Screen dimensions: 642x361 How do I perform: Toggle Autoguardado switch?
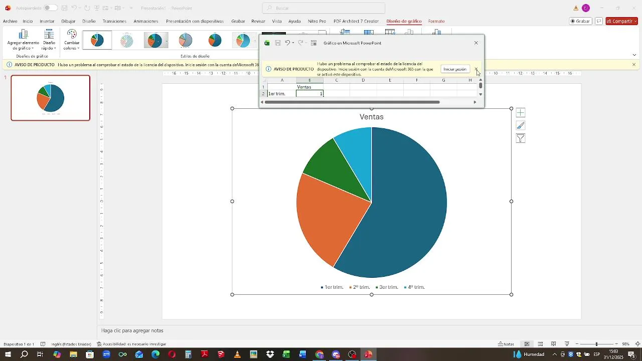pos(50,8)
